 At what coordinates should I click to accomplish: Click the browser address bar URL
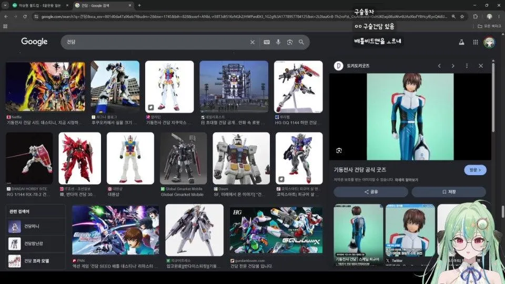244,16
